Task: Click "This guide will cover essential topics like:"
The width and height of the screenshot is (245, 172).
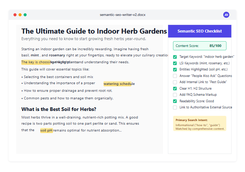Action: 55,69
